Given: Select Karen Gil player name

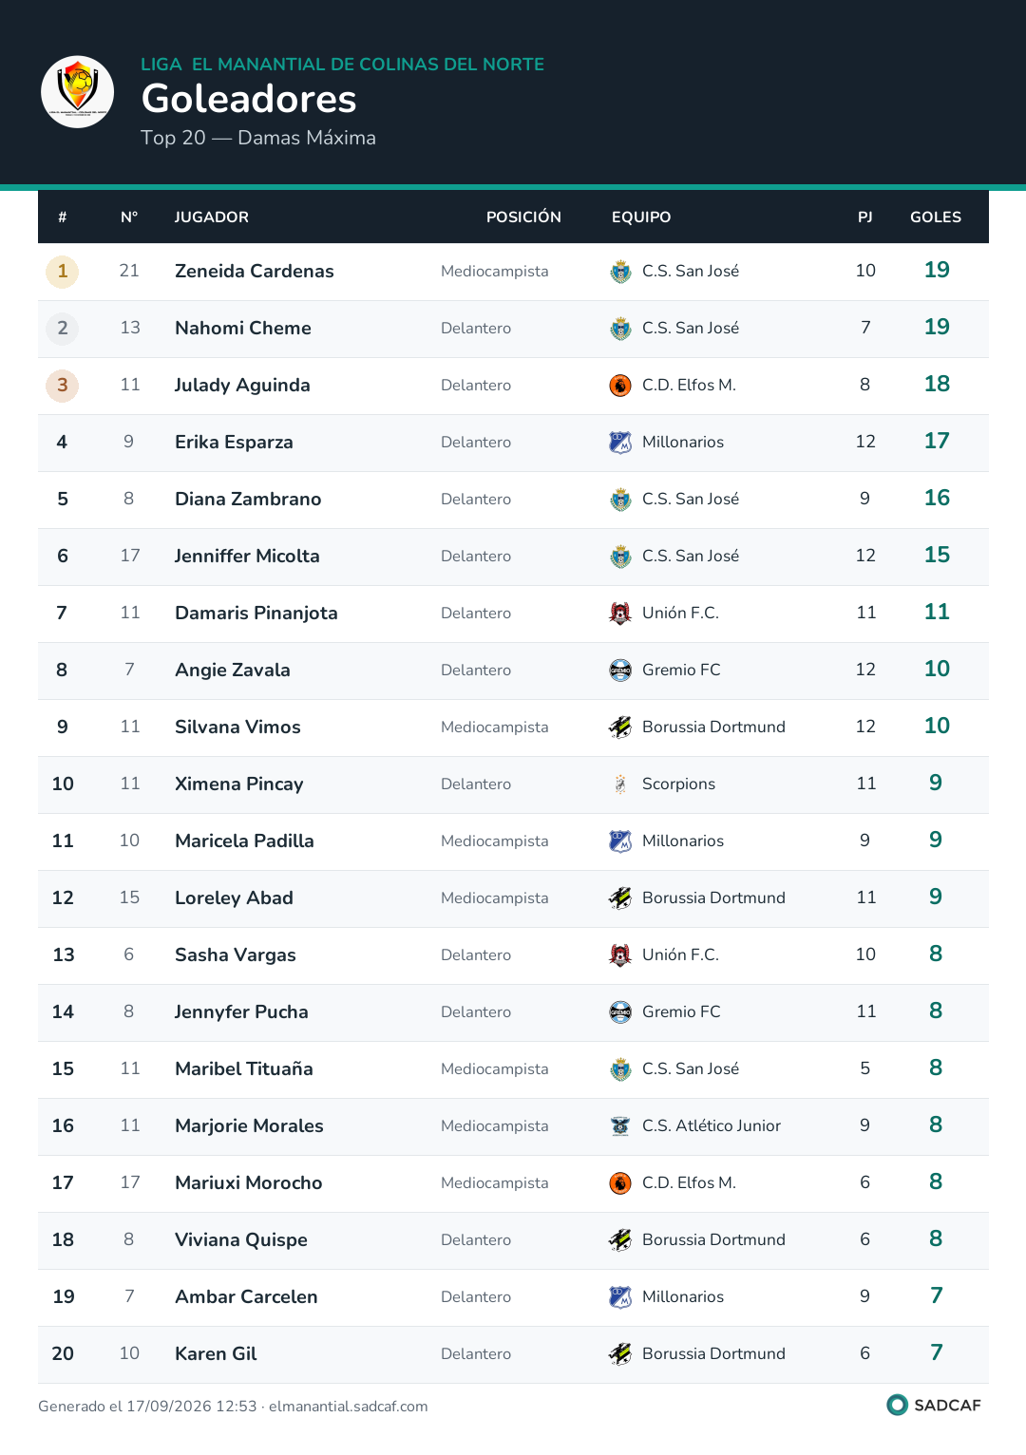Looking at the screenshot, I should pos(216,1353).
